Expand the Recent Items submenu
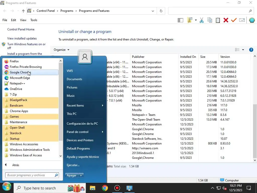 [x=85, y=106]
